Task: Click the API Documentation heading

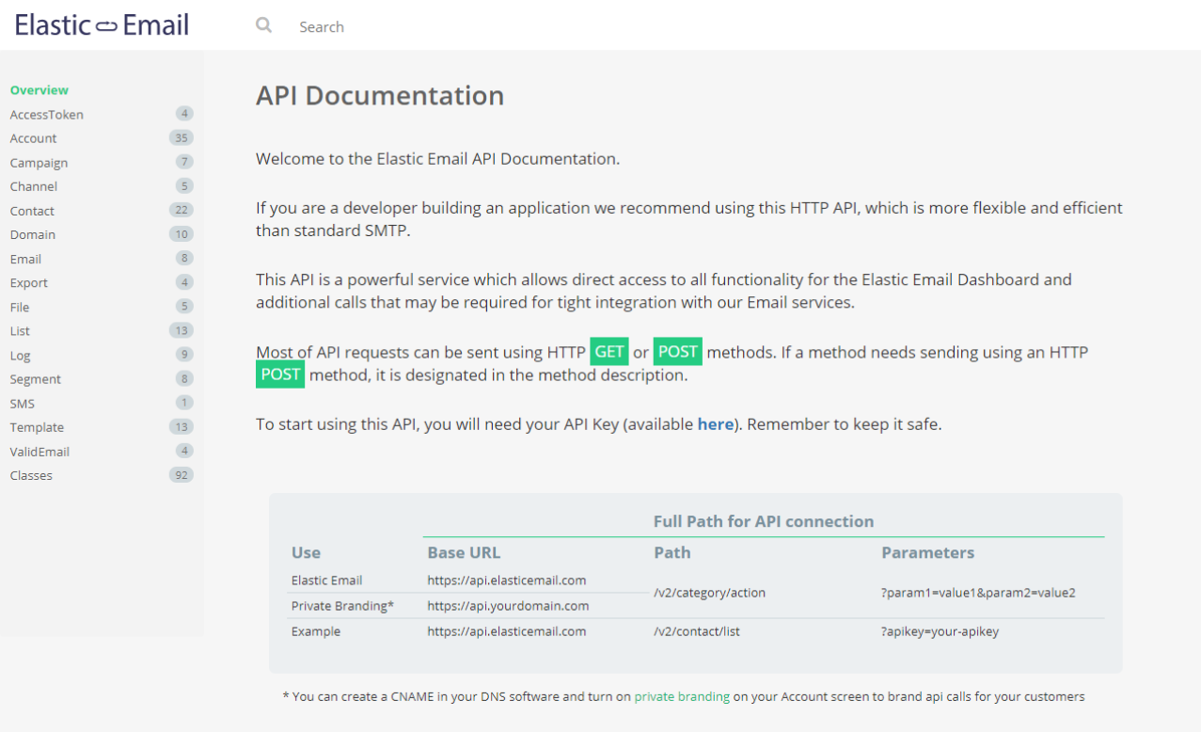Action: pos(380,96)
